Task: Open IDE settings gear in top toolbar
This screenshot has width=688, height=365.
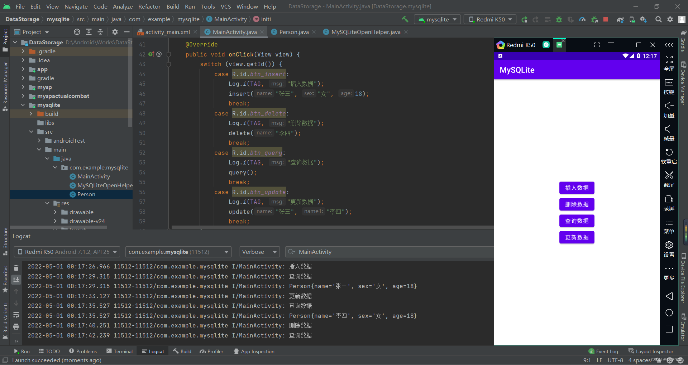Action: (670, 20)
